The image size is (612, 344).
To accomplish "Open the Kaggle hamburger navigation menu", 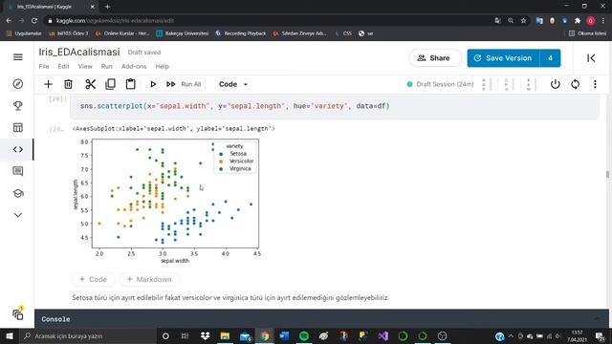I will click(18, 57).
